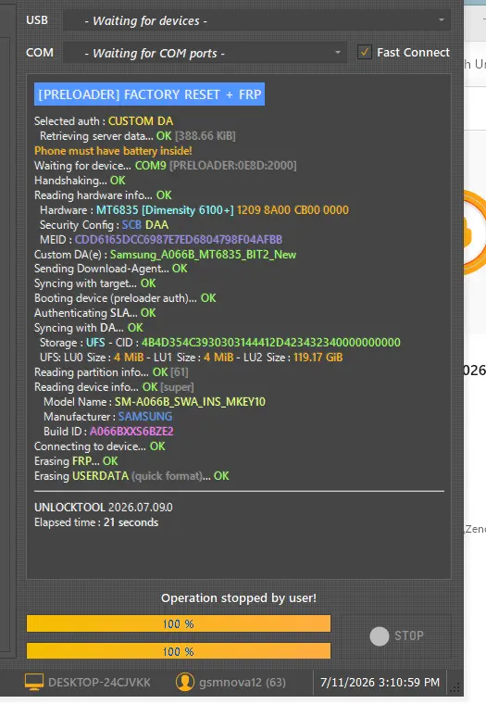486x704 pixels.
Task: Click the CUSTOM DA auth text
Action: 141,121
